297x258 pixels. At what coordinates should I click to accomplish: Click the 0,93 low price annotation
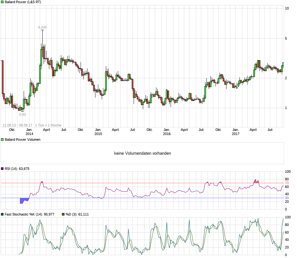[x=22, y=114]
